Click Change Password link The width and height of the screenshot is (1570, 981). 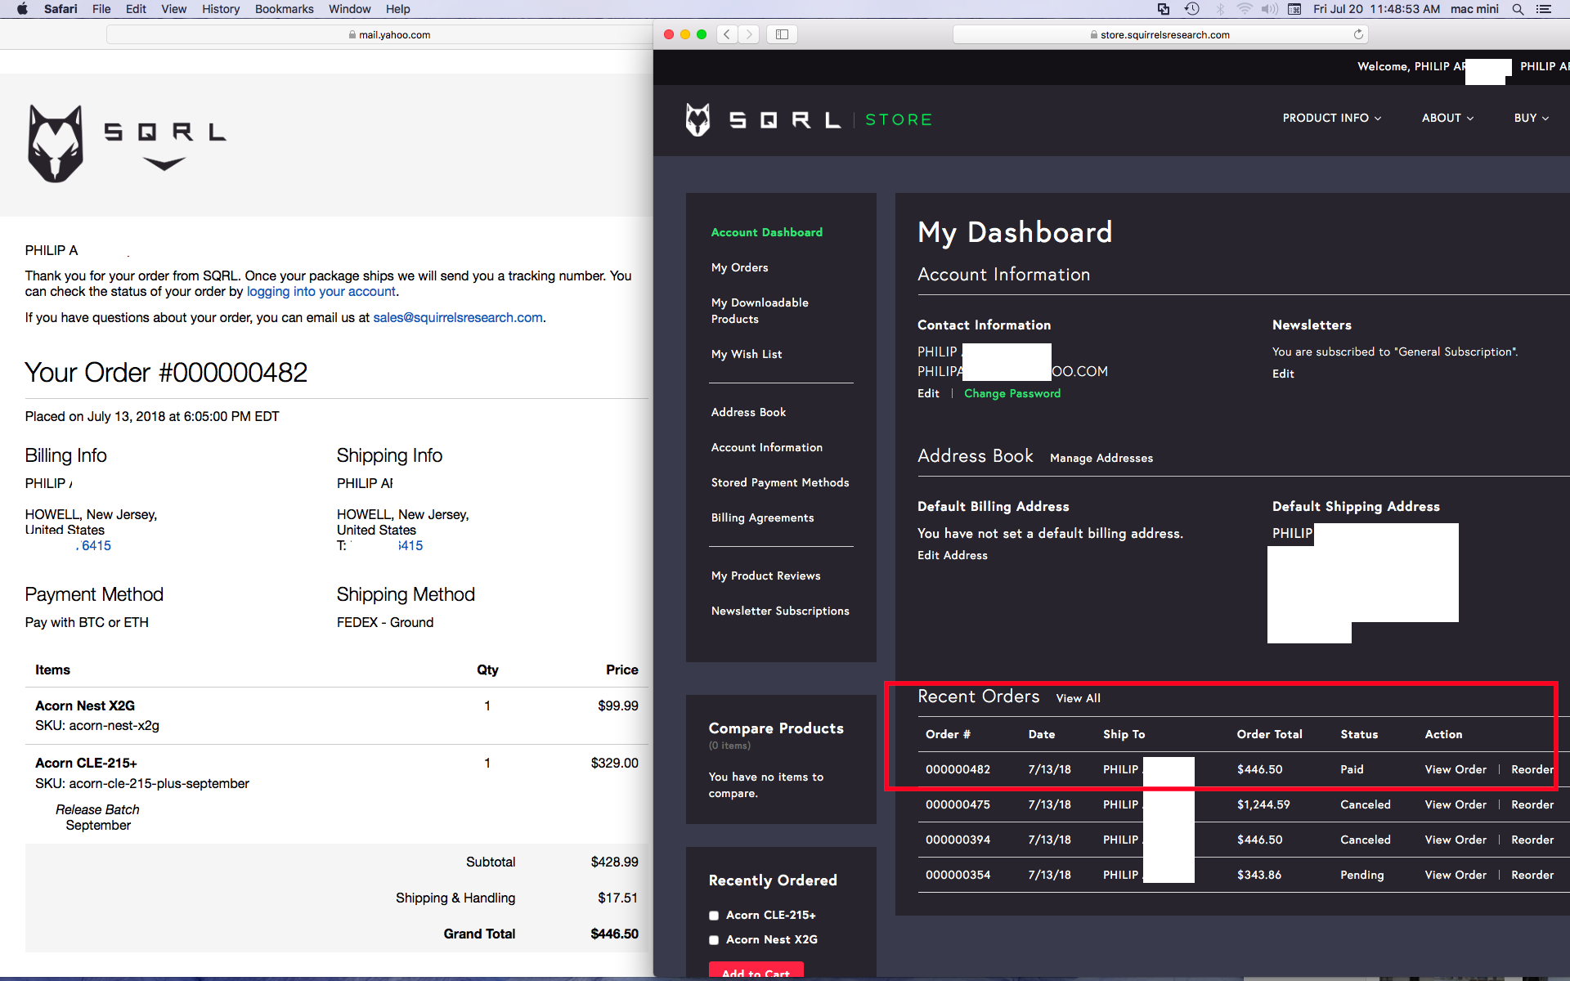[x=1012, y=393]
